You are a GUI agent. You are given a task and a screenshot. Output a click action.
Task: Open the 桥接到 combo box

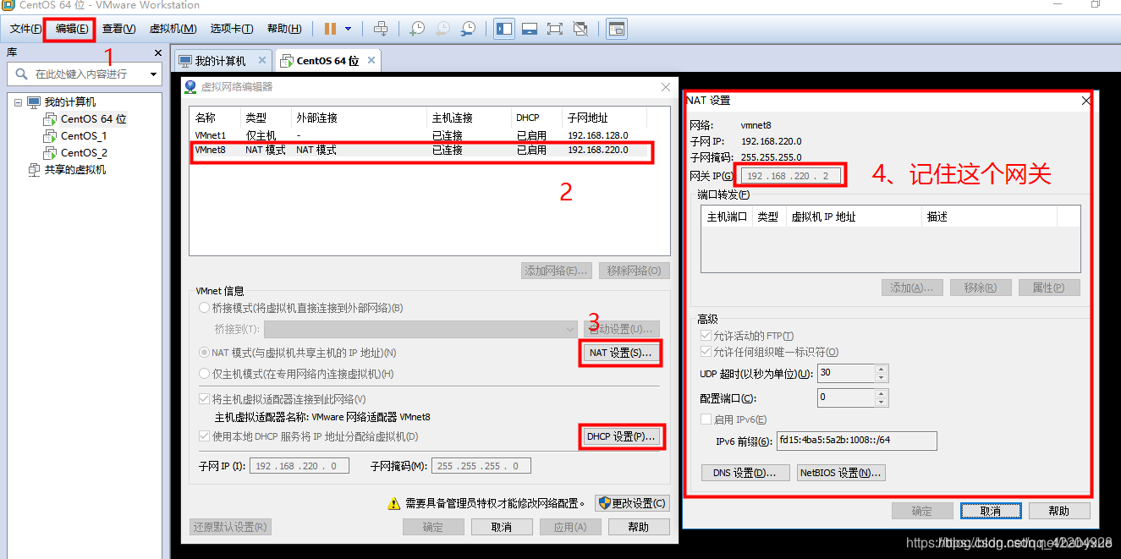tap(420, 329)
